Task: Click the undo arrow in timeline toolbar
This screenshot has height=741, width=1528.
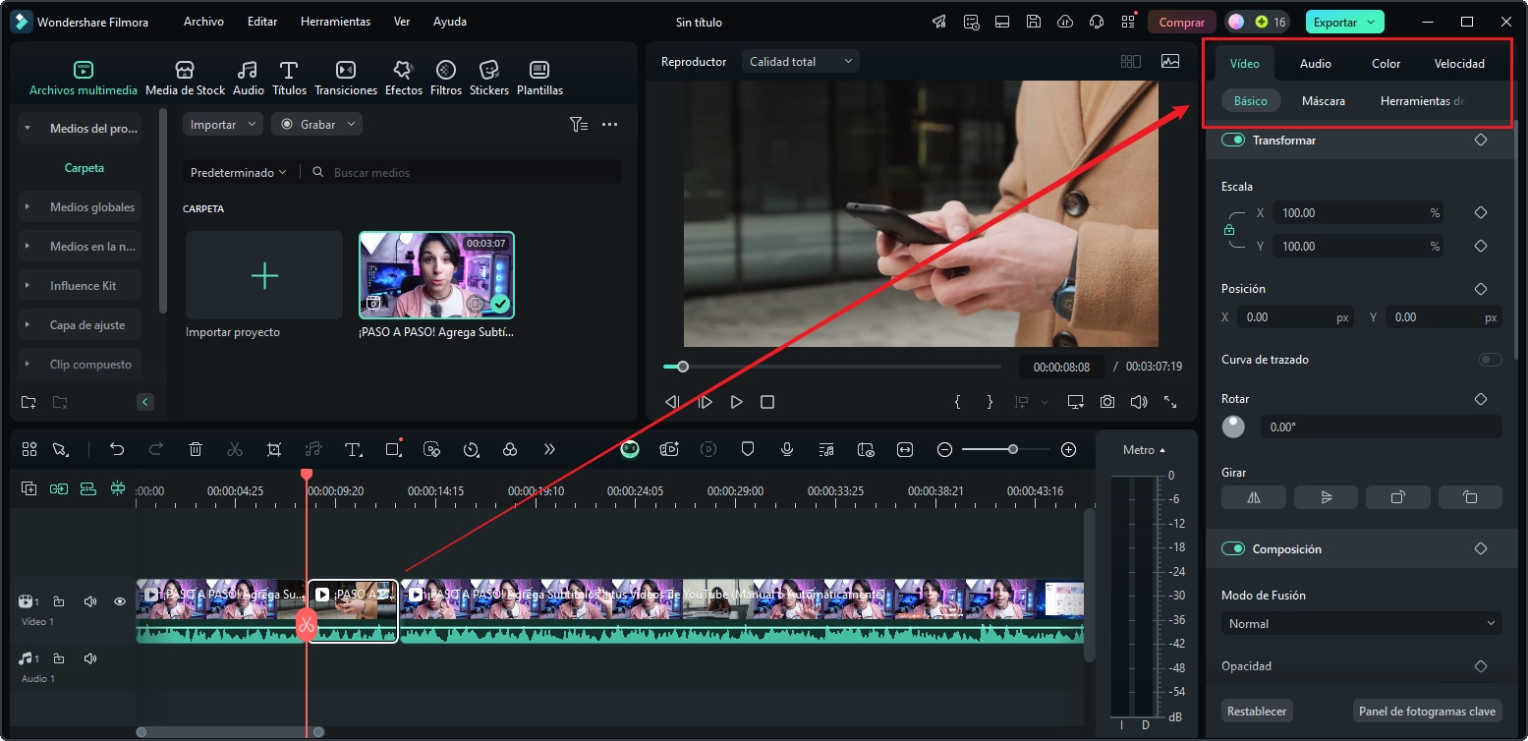Action: [x=117, y=449]
